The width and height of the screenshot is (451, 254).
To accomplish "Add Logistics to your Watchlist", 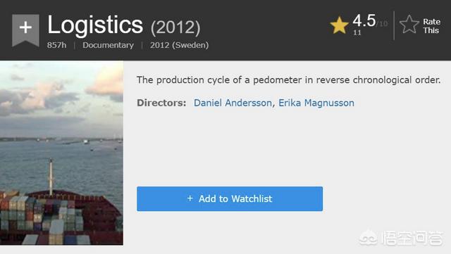I will pyautogui.click(x=230, y=198).
